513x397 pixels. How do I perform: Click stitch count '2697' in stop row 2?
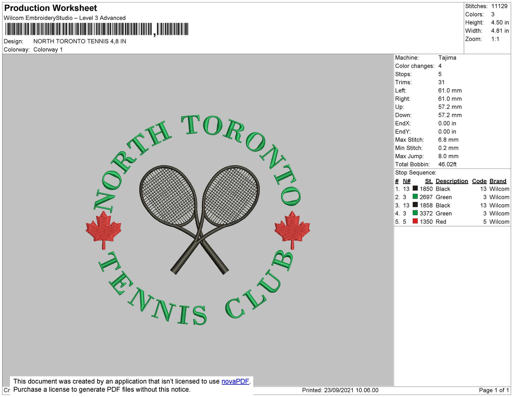coord(426,197)
